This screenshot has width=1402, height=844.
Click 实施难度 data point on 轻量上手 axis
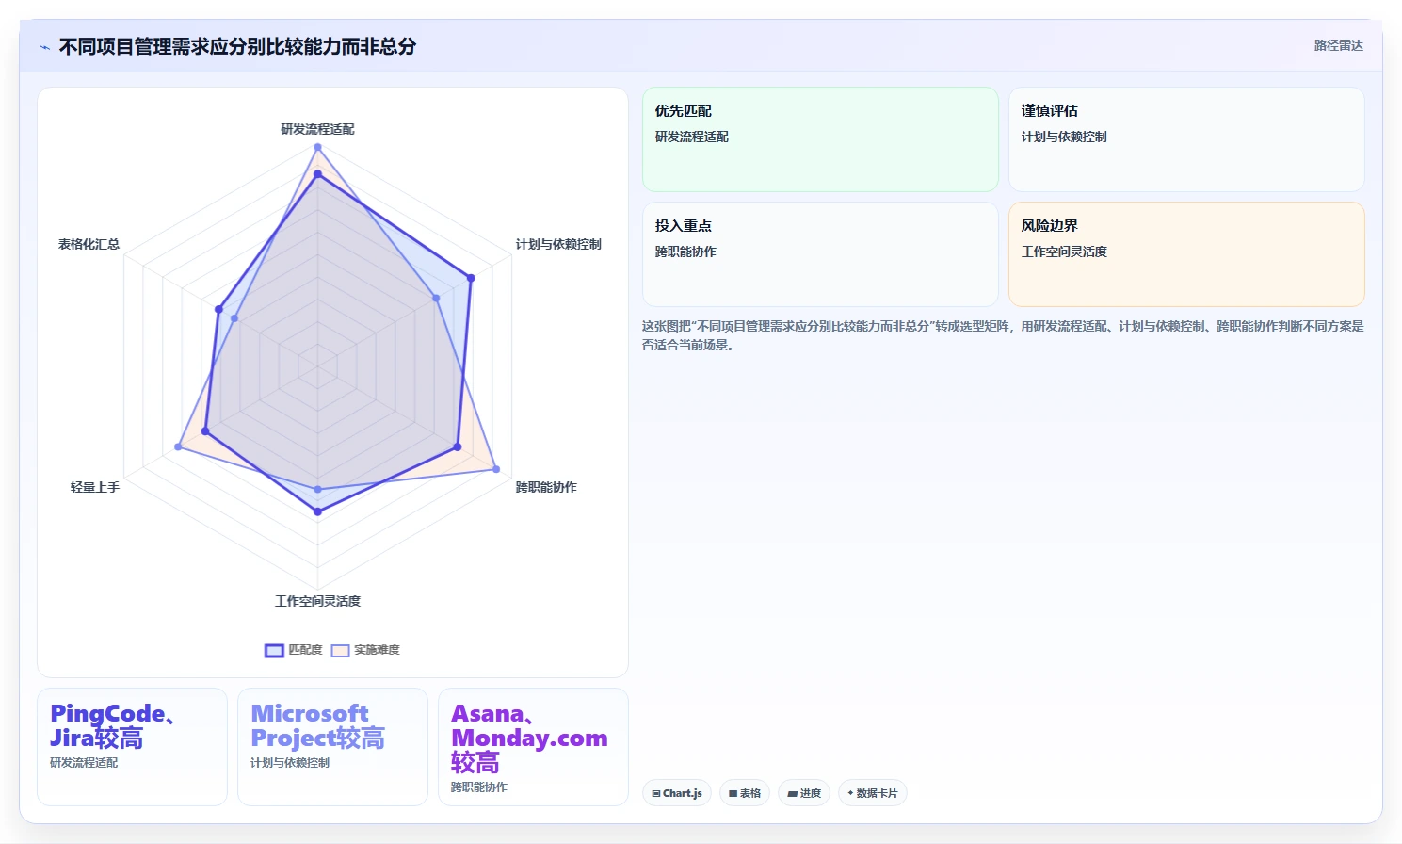click(178, 446)
